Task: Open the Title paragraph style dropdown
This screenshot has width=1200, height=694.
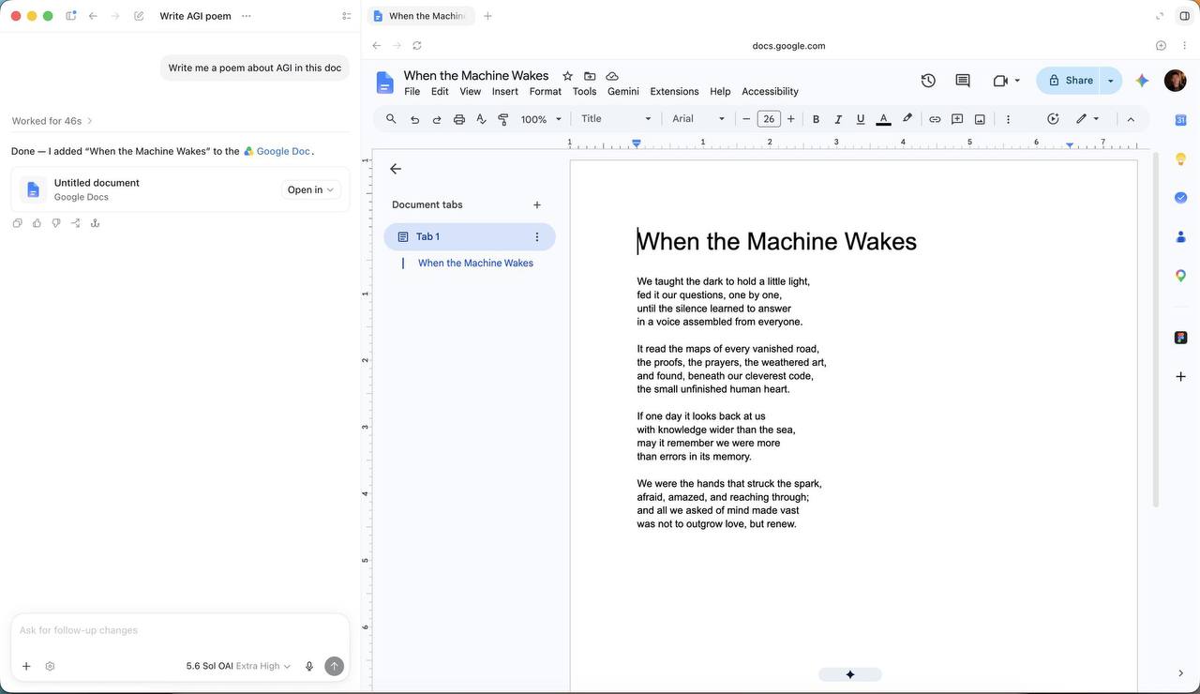Action: click(x=615, y=119)
